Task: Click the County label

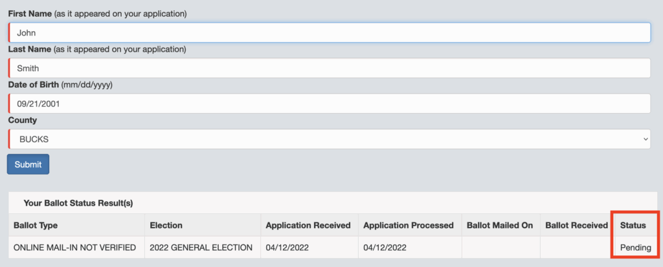Action: (x=23, y=120)
